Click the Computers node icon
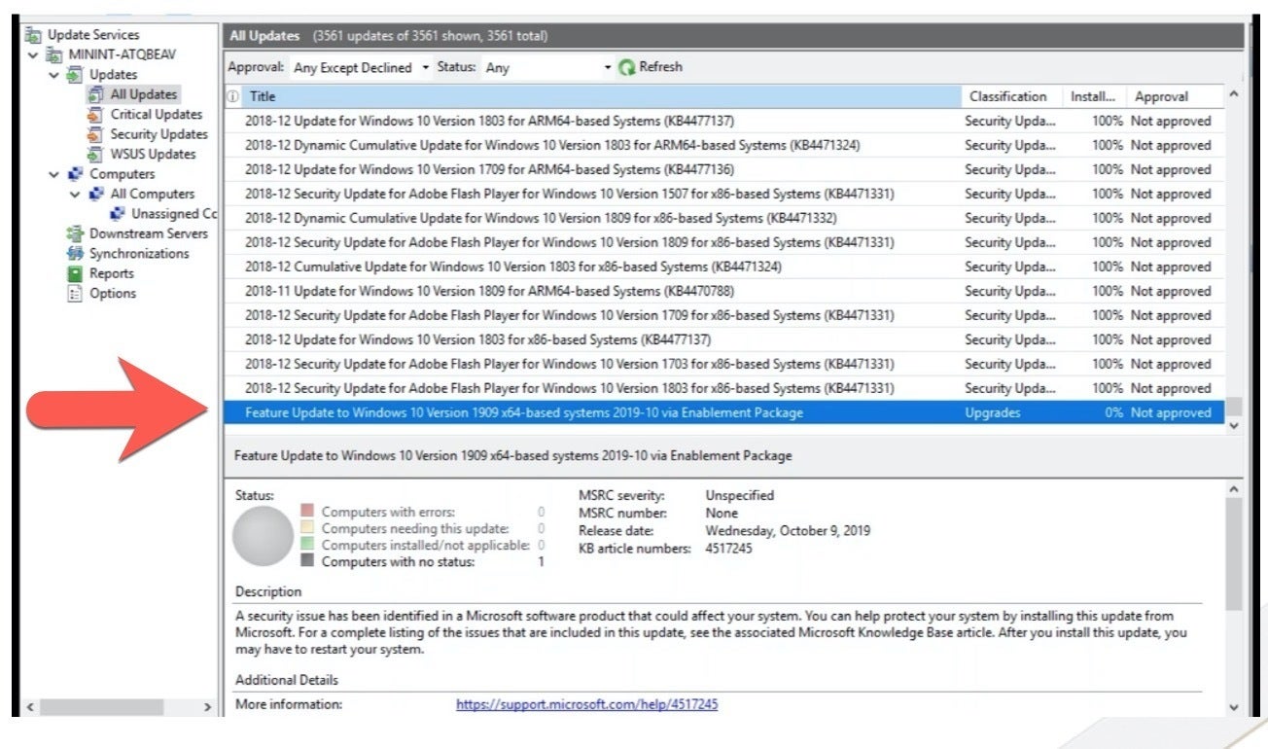 tap(75, 174)
